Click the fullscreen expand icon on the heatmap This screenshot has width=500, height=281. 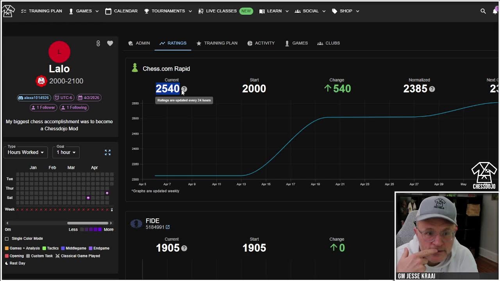point(108,152)
